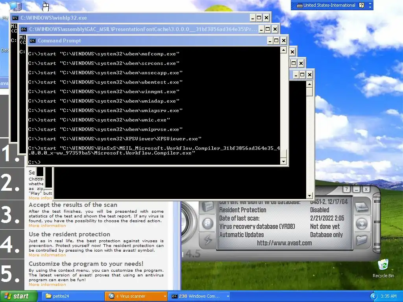Open the system menu icon of Command Prompt

pyautogui.click(x=33, y=41)
